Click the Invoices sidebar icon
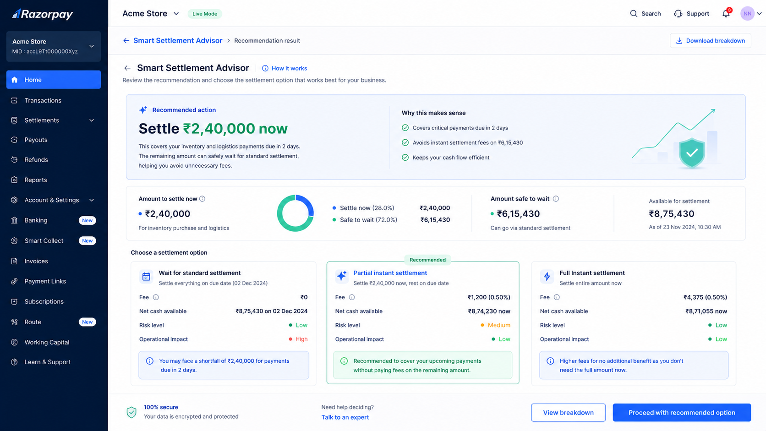The width and height of the screenshot is (766, 431). [x=15, y=261]
